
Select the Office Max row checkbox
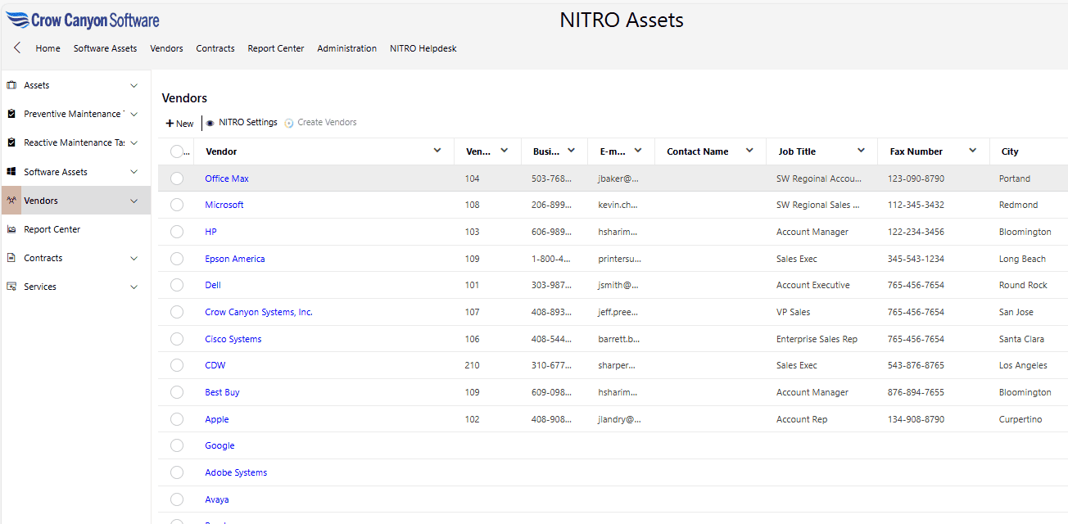[x=177, y=178]
